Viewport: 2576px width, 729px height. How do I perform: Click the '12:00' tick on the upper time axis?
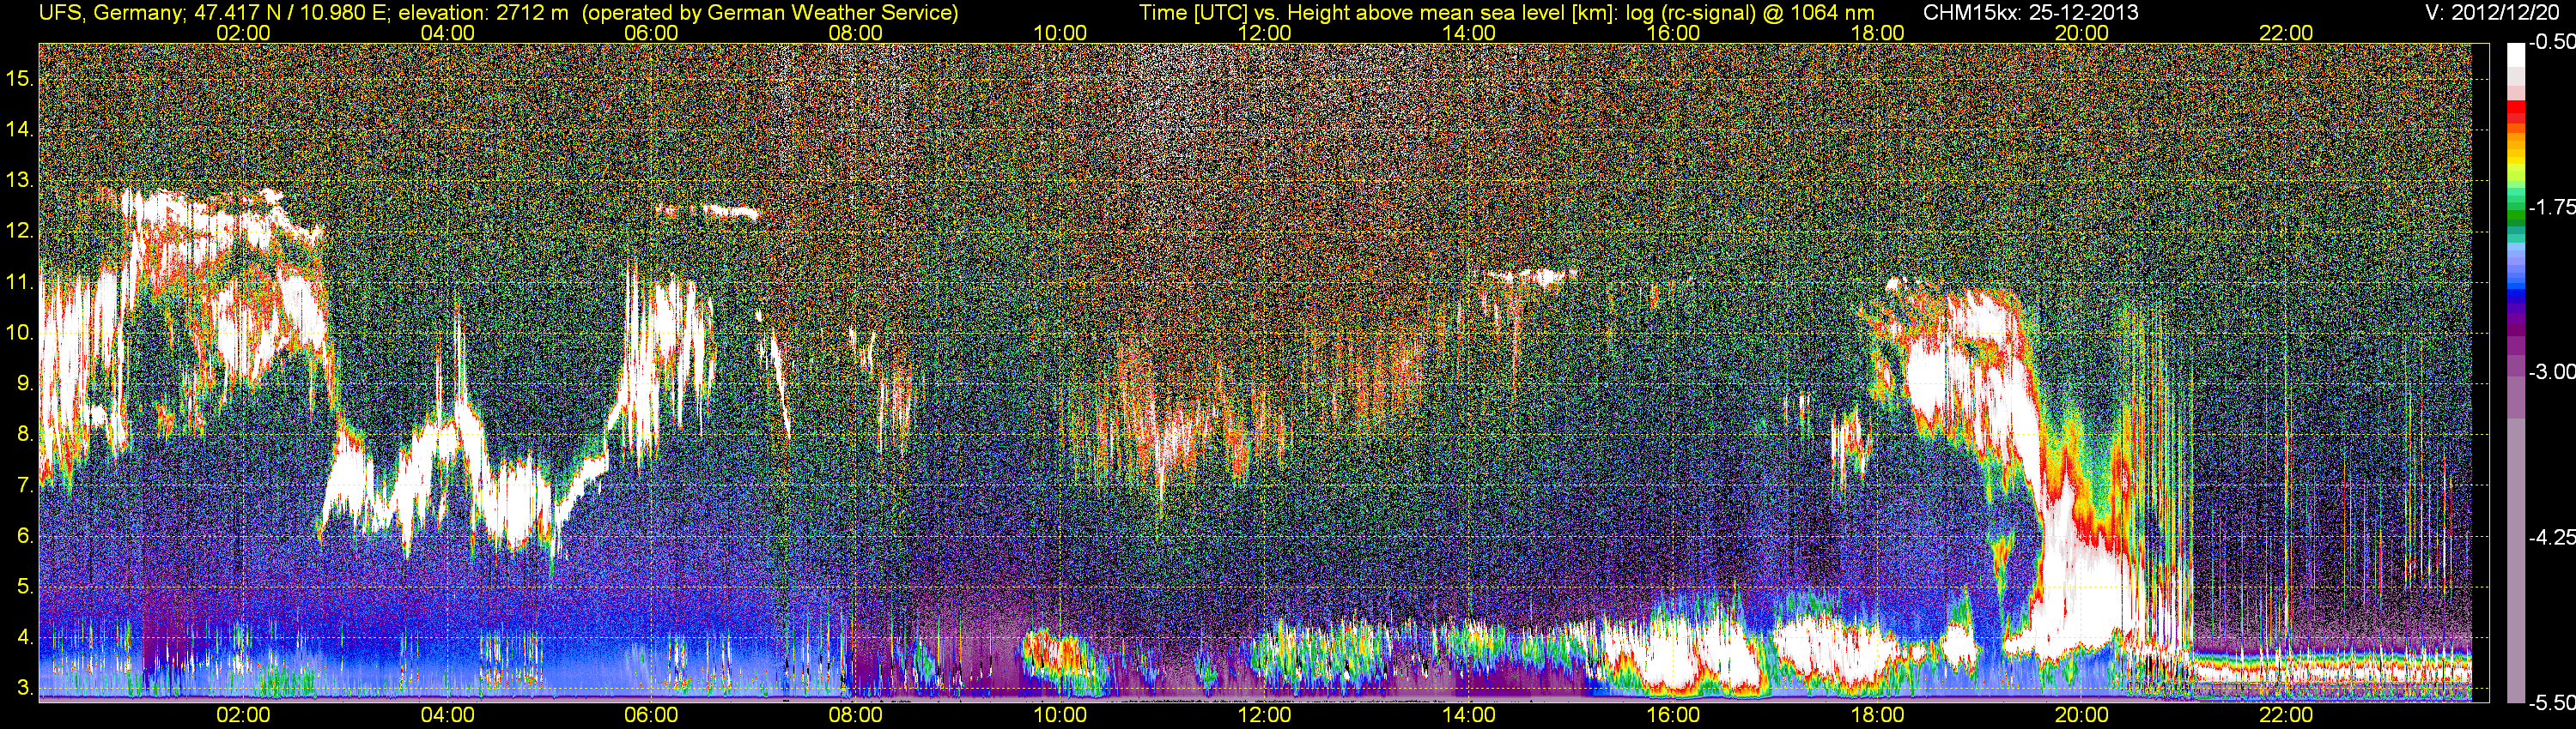(1264, 33)
